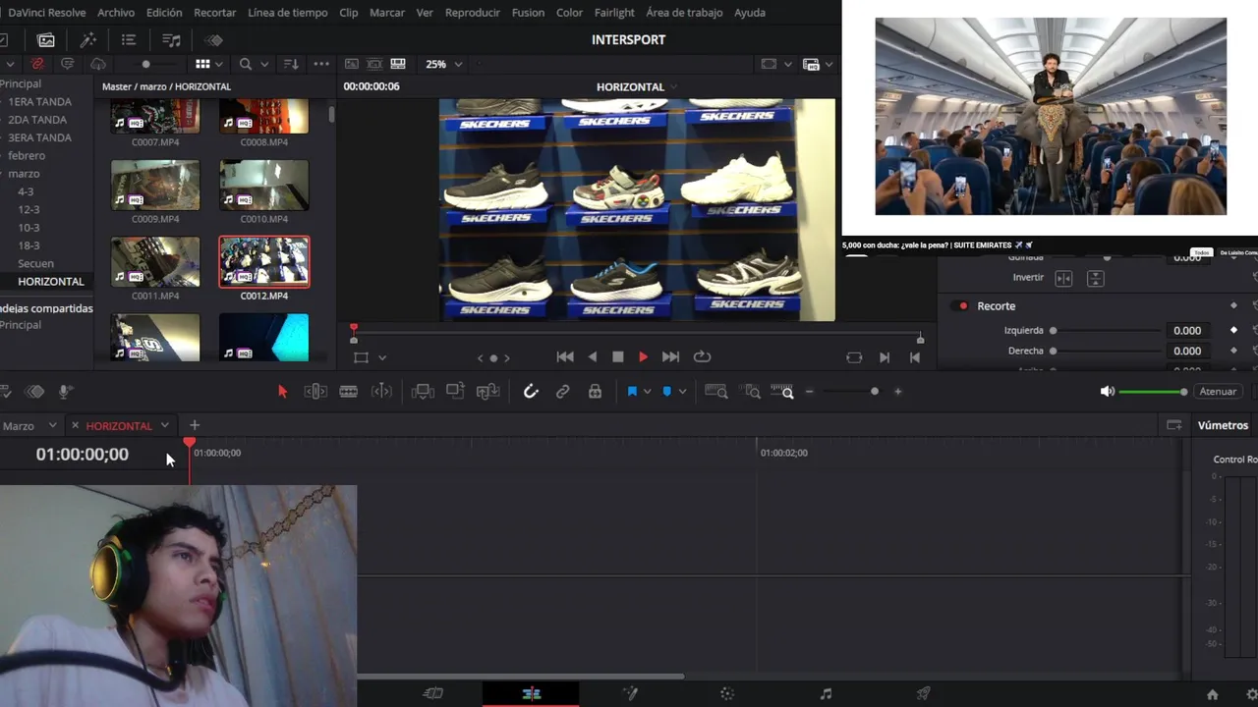Click the timeline zoom in plus
Image resolution: width=1258 pixels, height=707 pixels.
(897, 391)
